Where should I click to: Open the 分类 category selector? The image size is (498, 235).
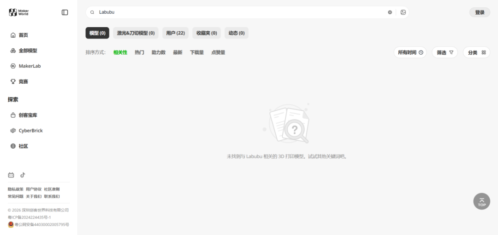point(476,52)
